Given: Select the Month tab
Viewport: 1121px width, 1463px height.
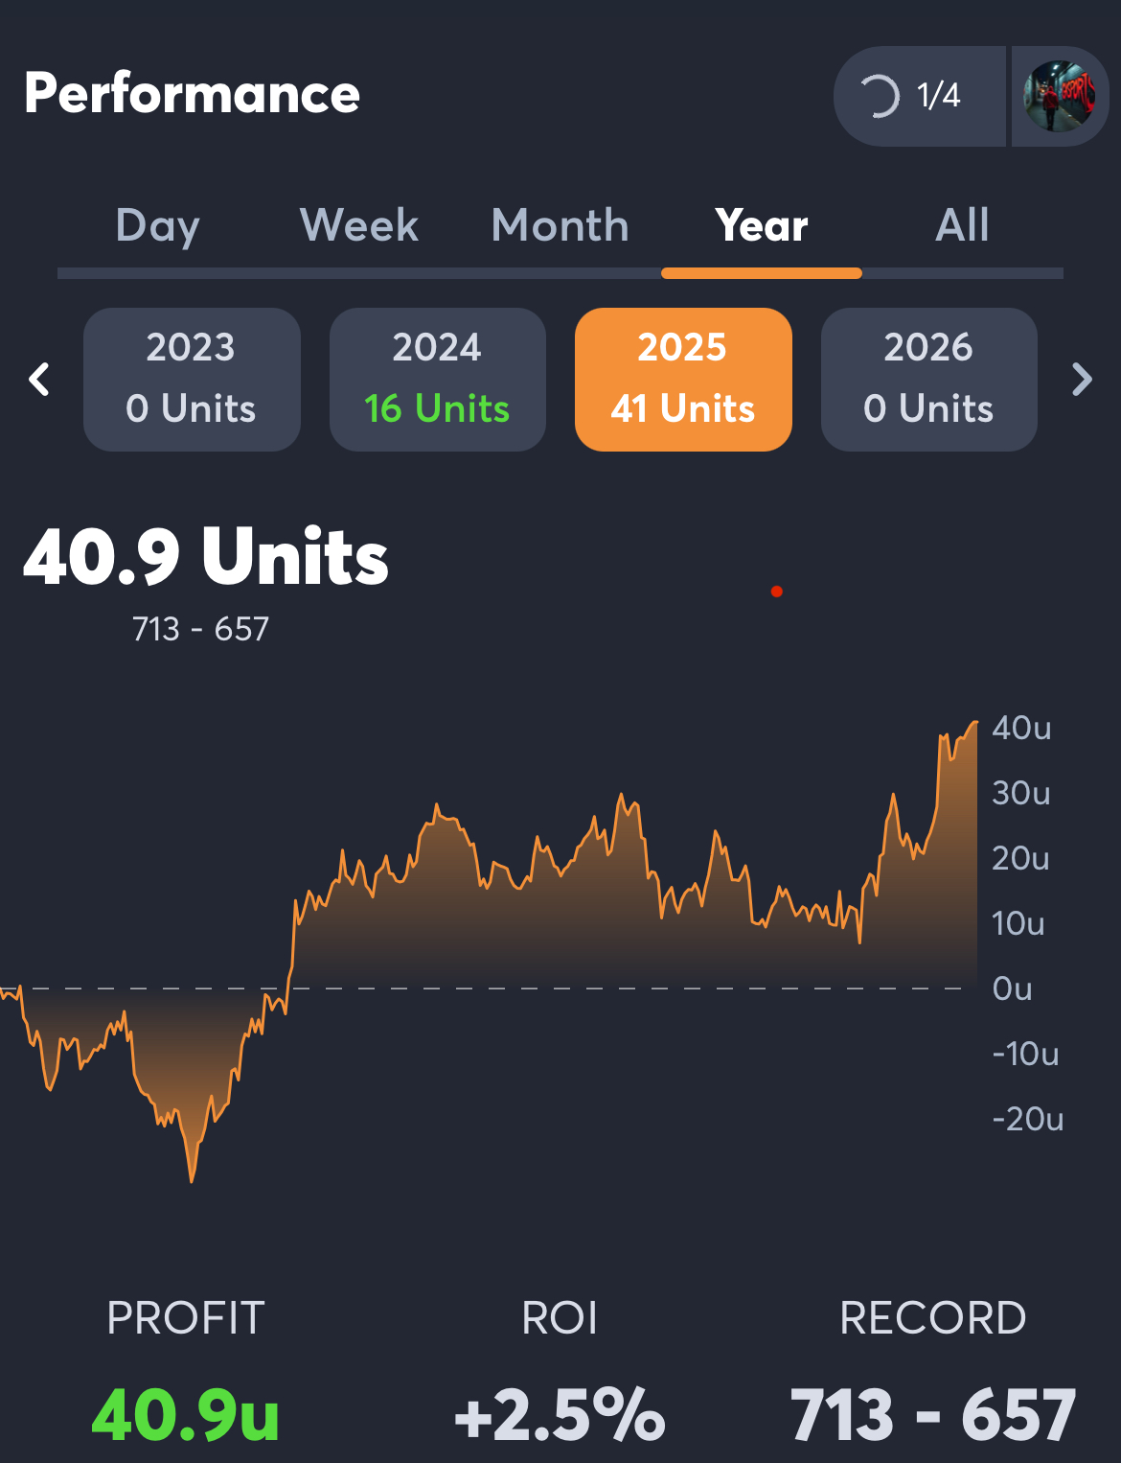Looking at the screenshot, I should click(560, 226).
